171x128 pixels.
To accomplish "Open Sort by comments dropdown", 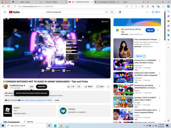I will tap(28, 122).
